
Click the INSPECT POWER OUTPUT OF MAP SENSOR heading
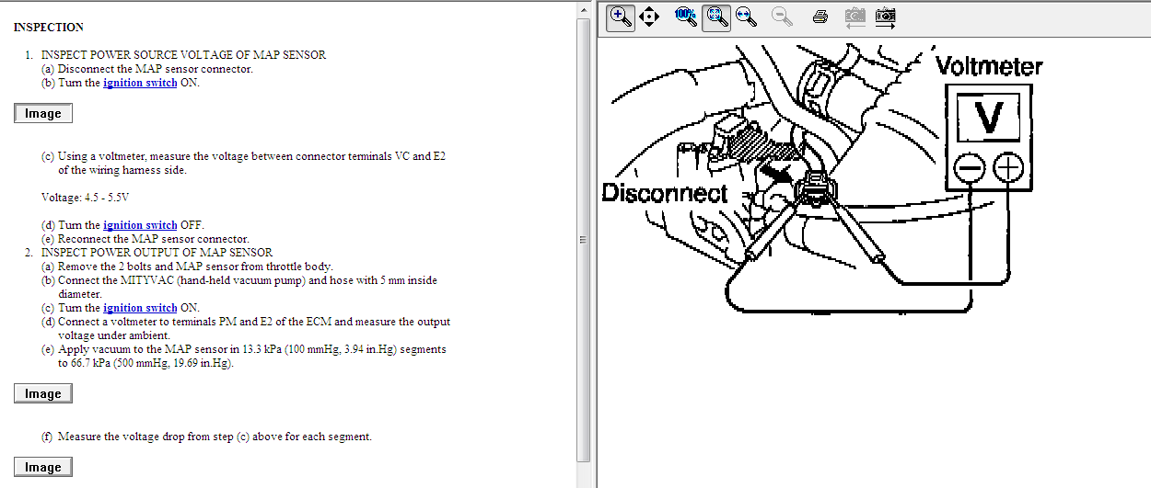pyautogui.click(x=157, y=253)
